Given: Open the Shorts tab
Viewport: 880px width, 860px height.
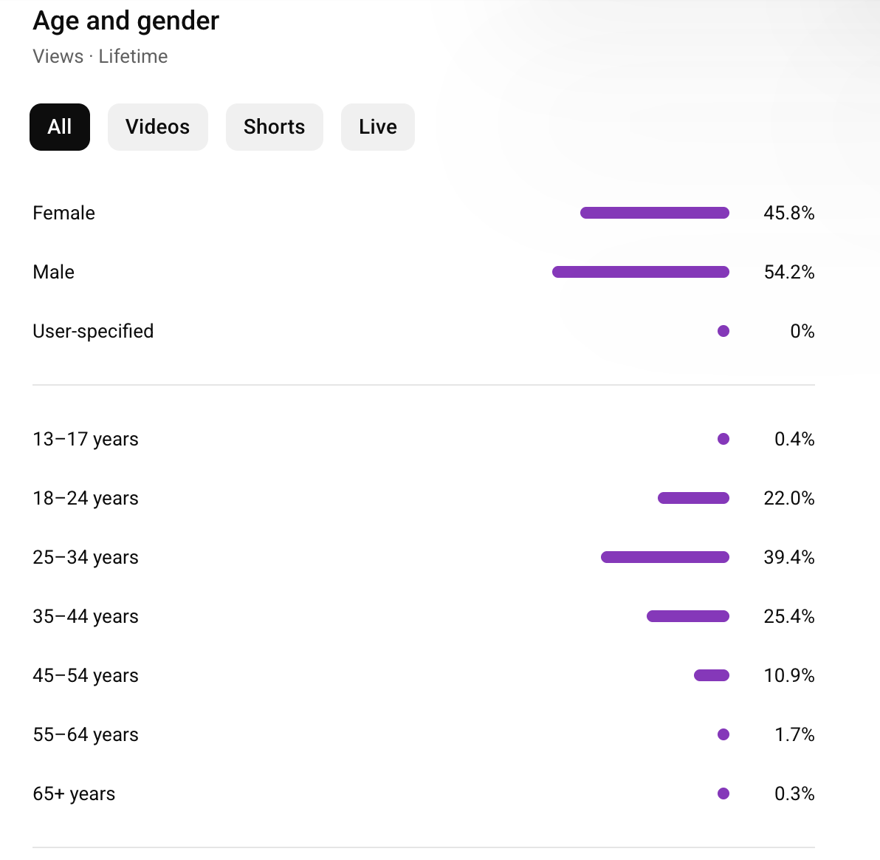Looking at the screenshot, I should (274, 127).
